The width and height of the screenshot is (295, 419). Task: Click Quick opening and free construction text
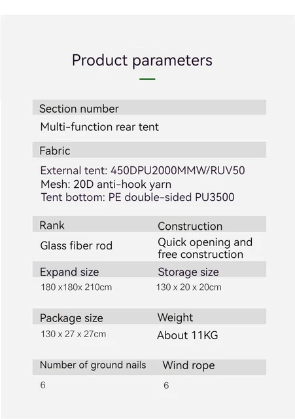pos(205,248)
